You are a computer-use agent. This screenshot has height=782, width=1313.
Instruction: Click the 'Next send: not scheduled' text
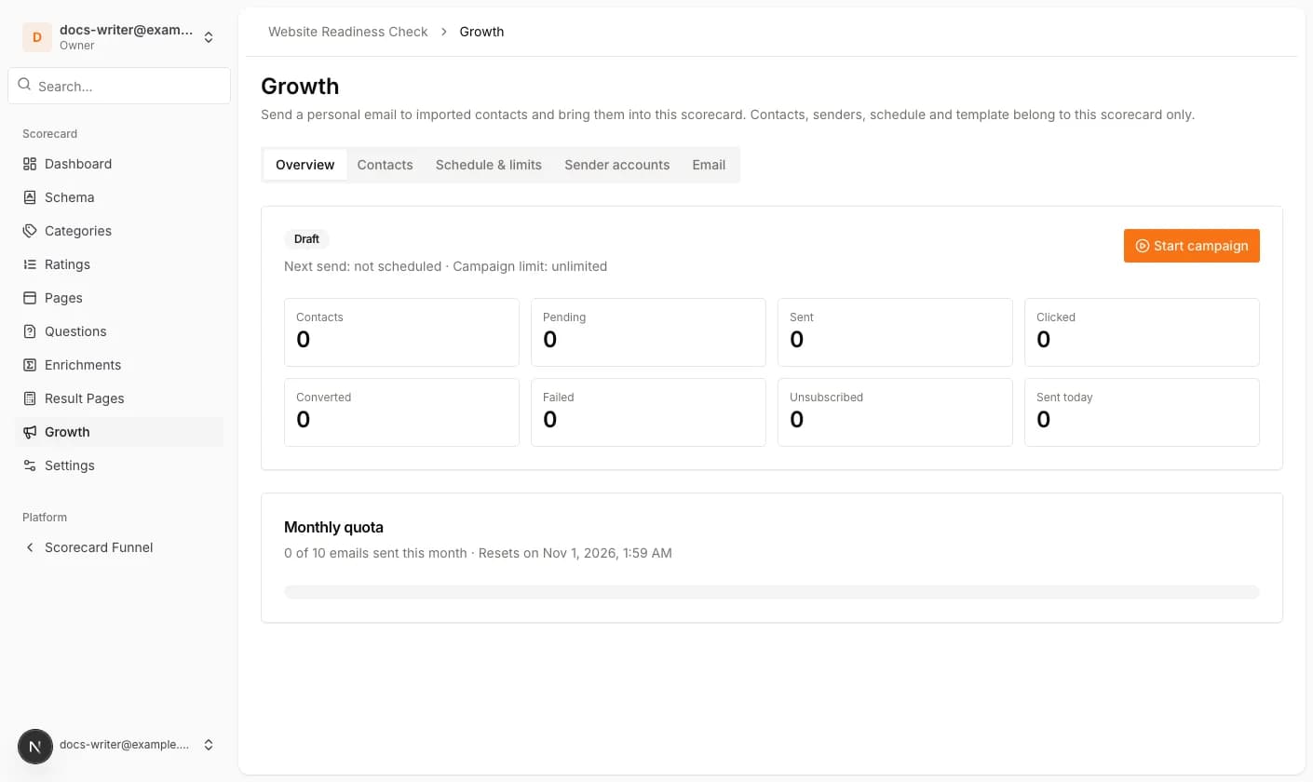click(363, 266)
